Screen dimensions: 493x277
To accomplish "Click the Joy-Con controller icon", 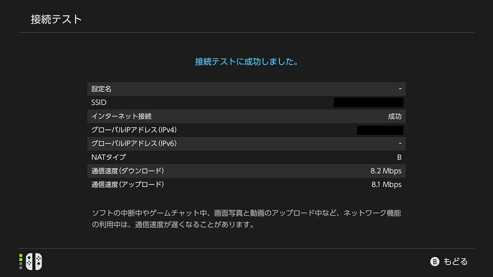I will point(34,262).
